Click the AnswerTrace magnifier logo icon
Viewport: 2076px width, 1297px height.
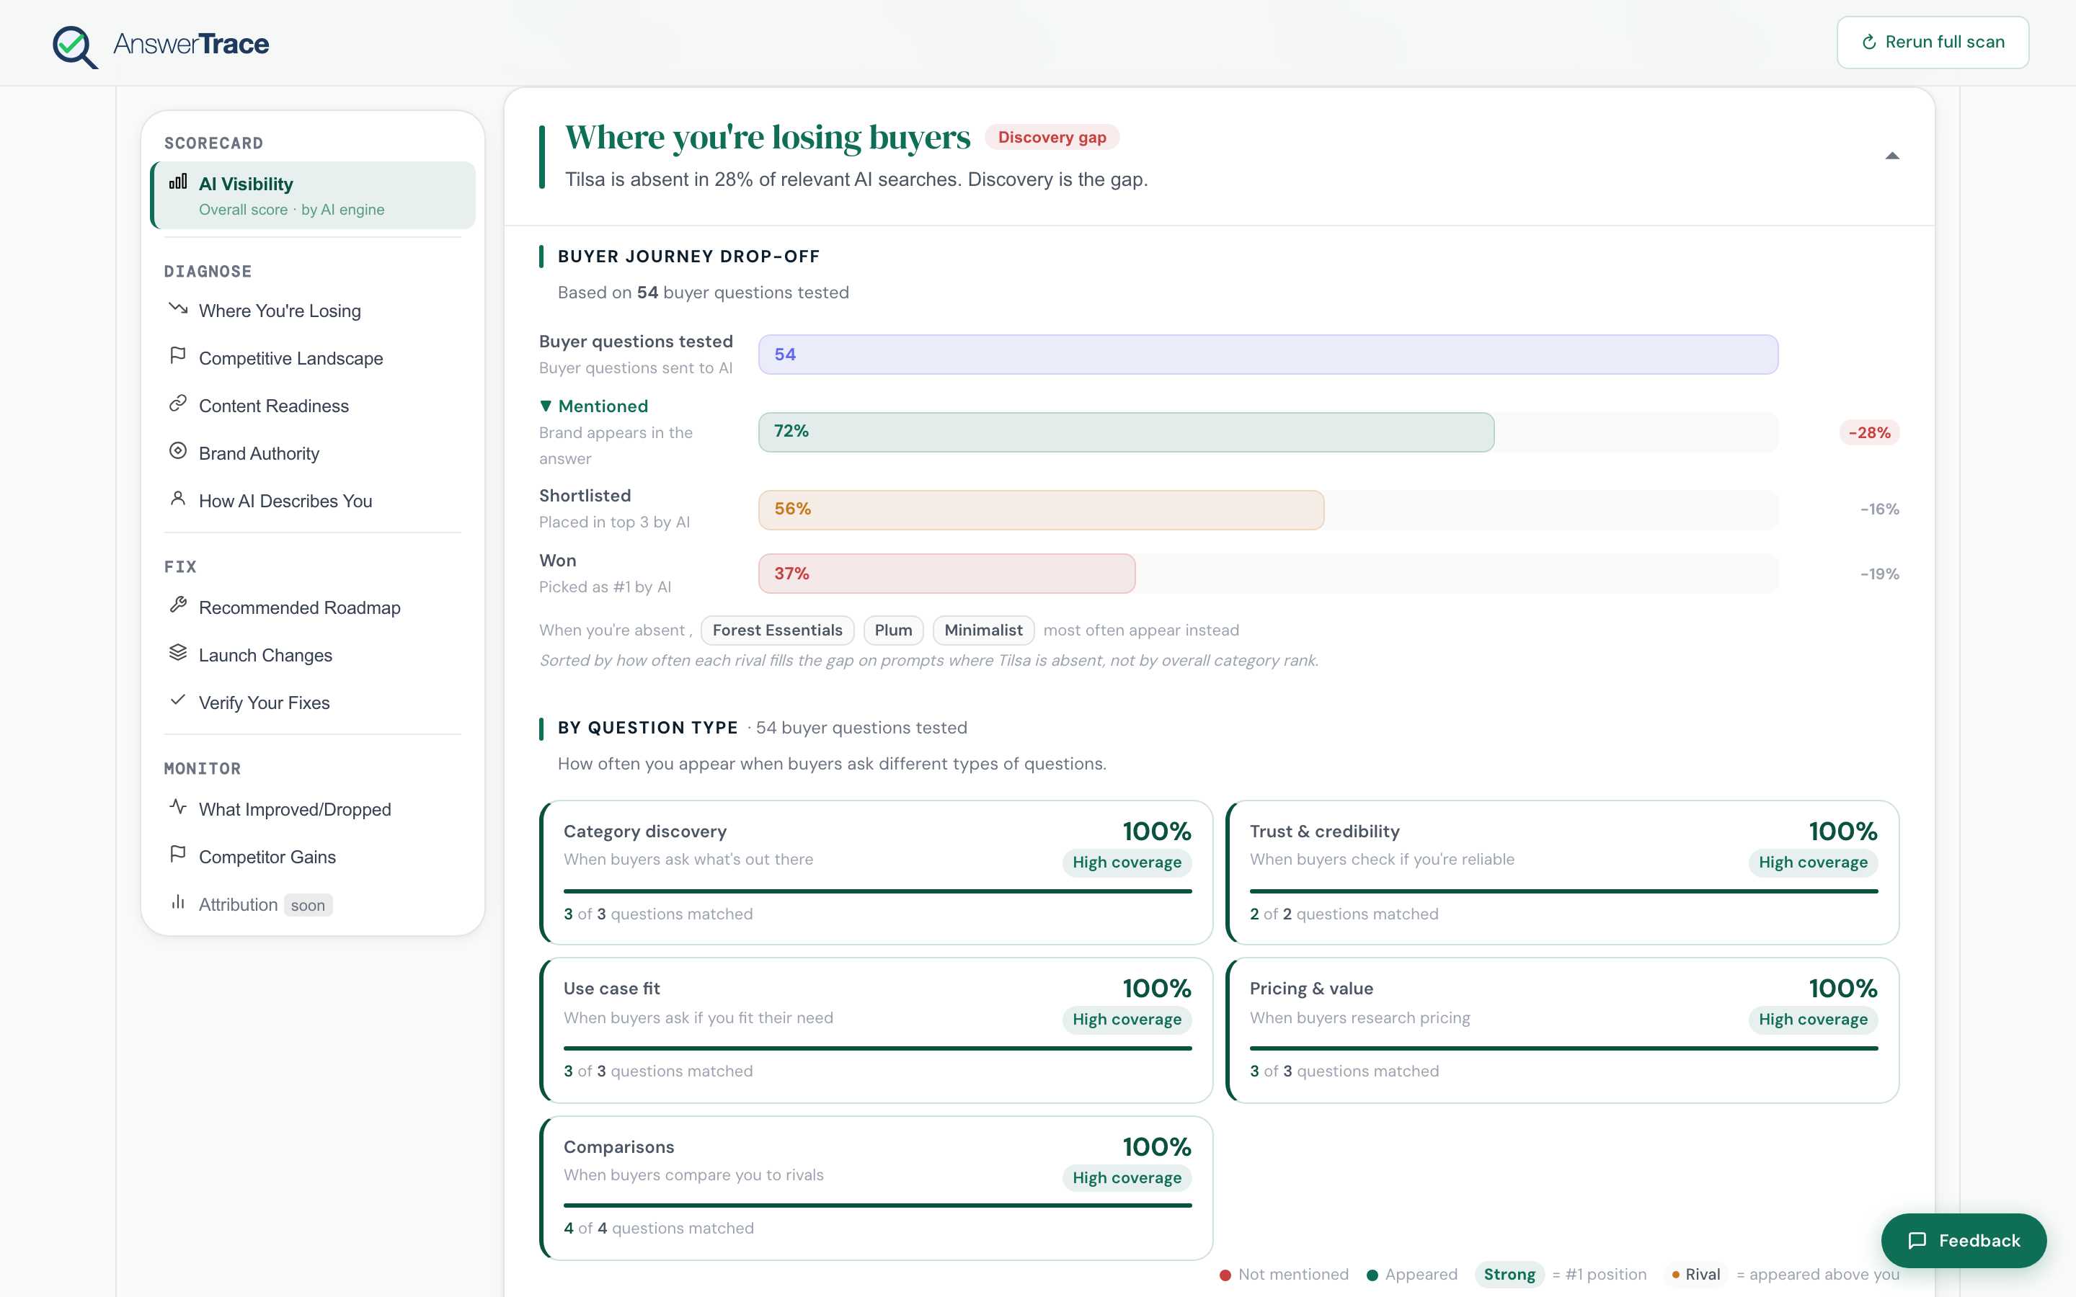(x=75, y=46)
